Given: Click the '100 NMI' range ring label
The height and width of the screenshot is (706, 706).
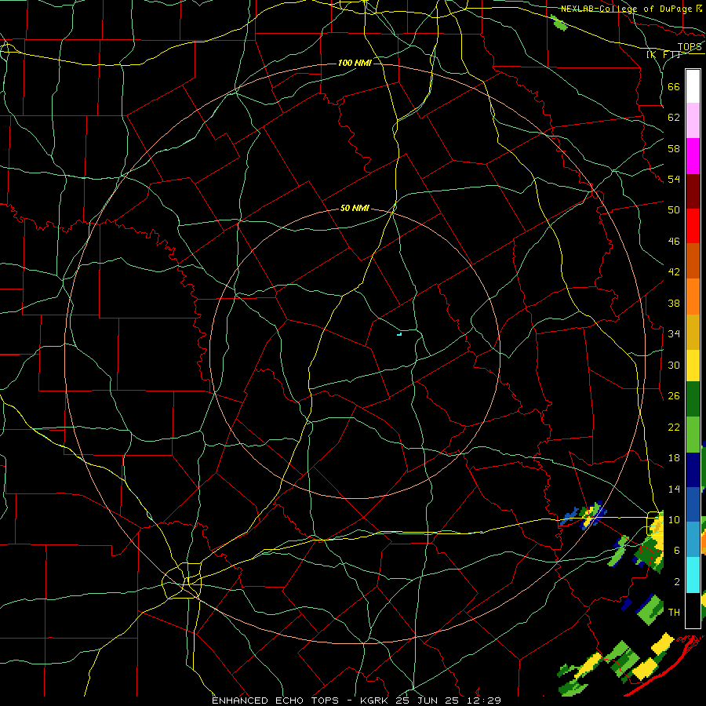Looking at the screenshot, I should [355, 63].
